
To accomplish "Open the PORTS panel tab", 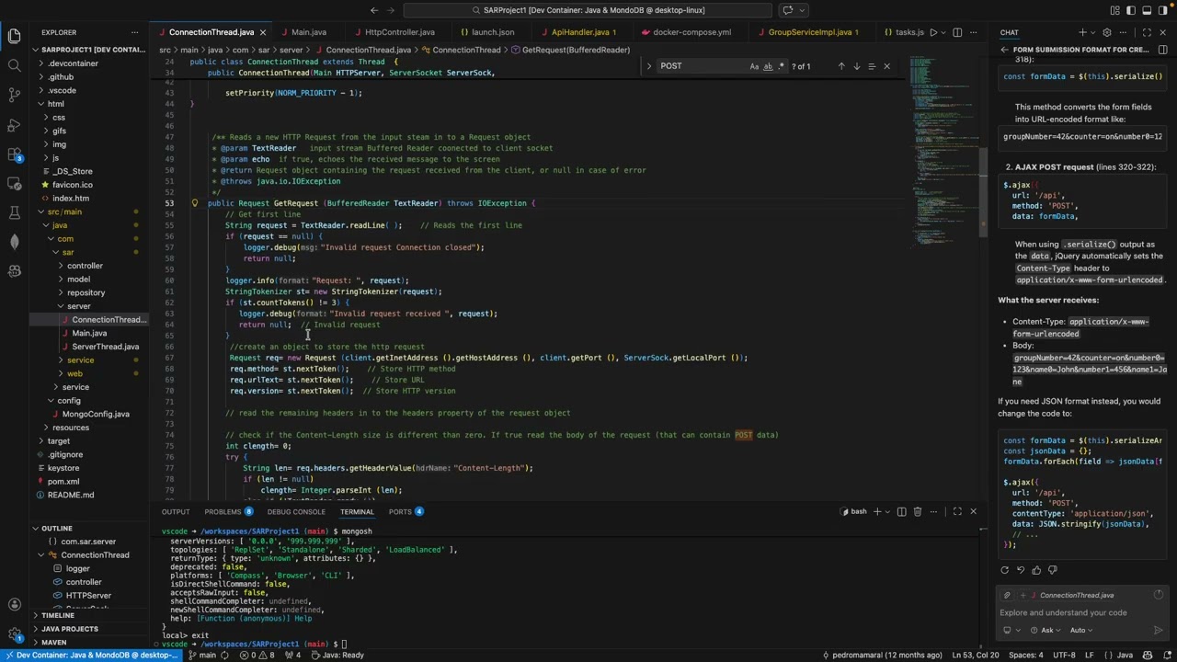I will (406, 511).
